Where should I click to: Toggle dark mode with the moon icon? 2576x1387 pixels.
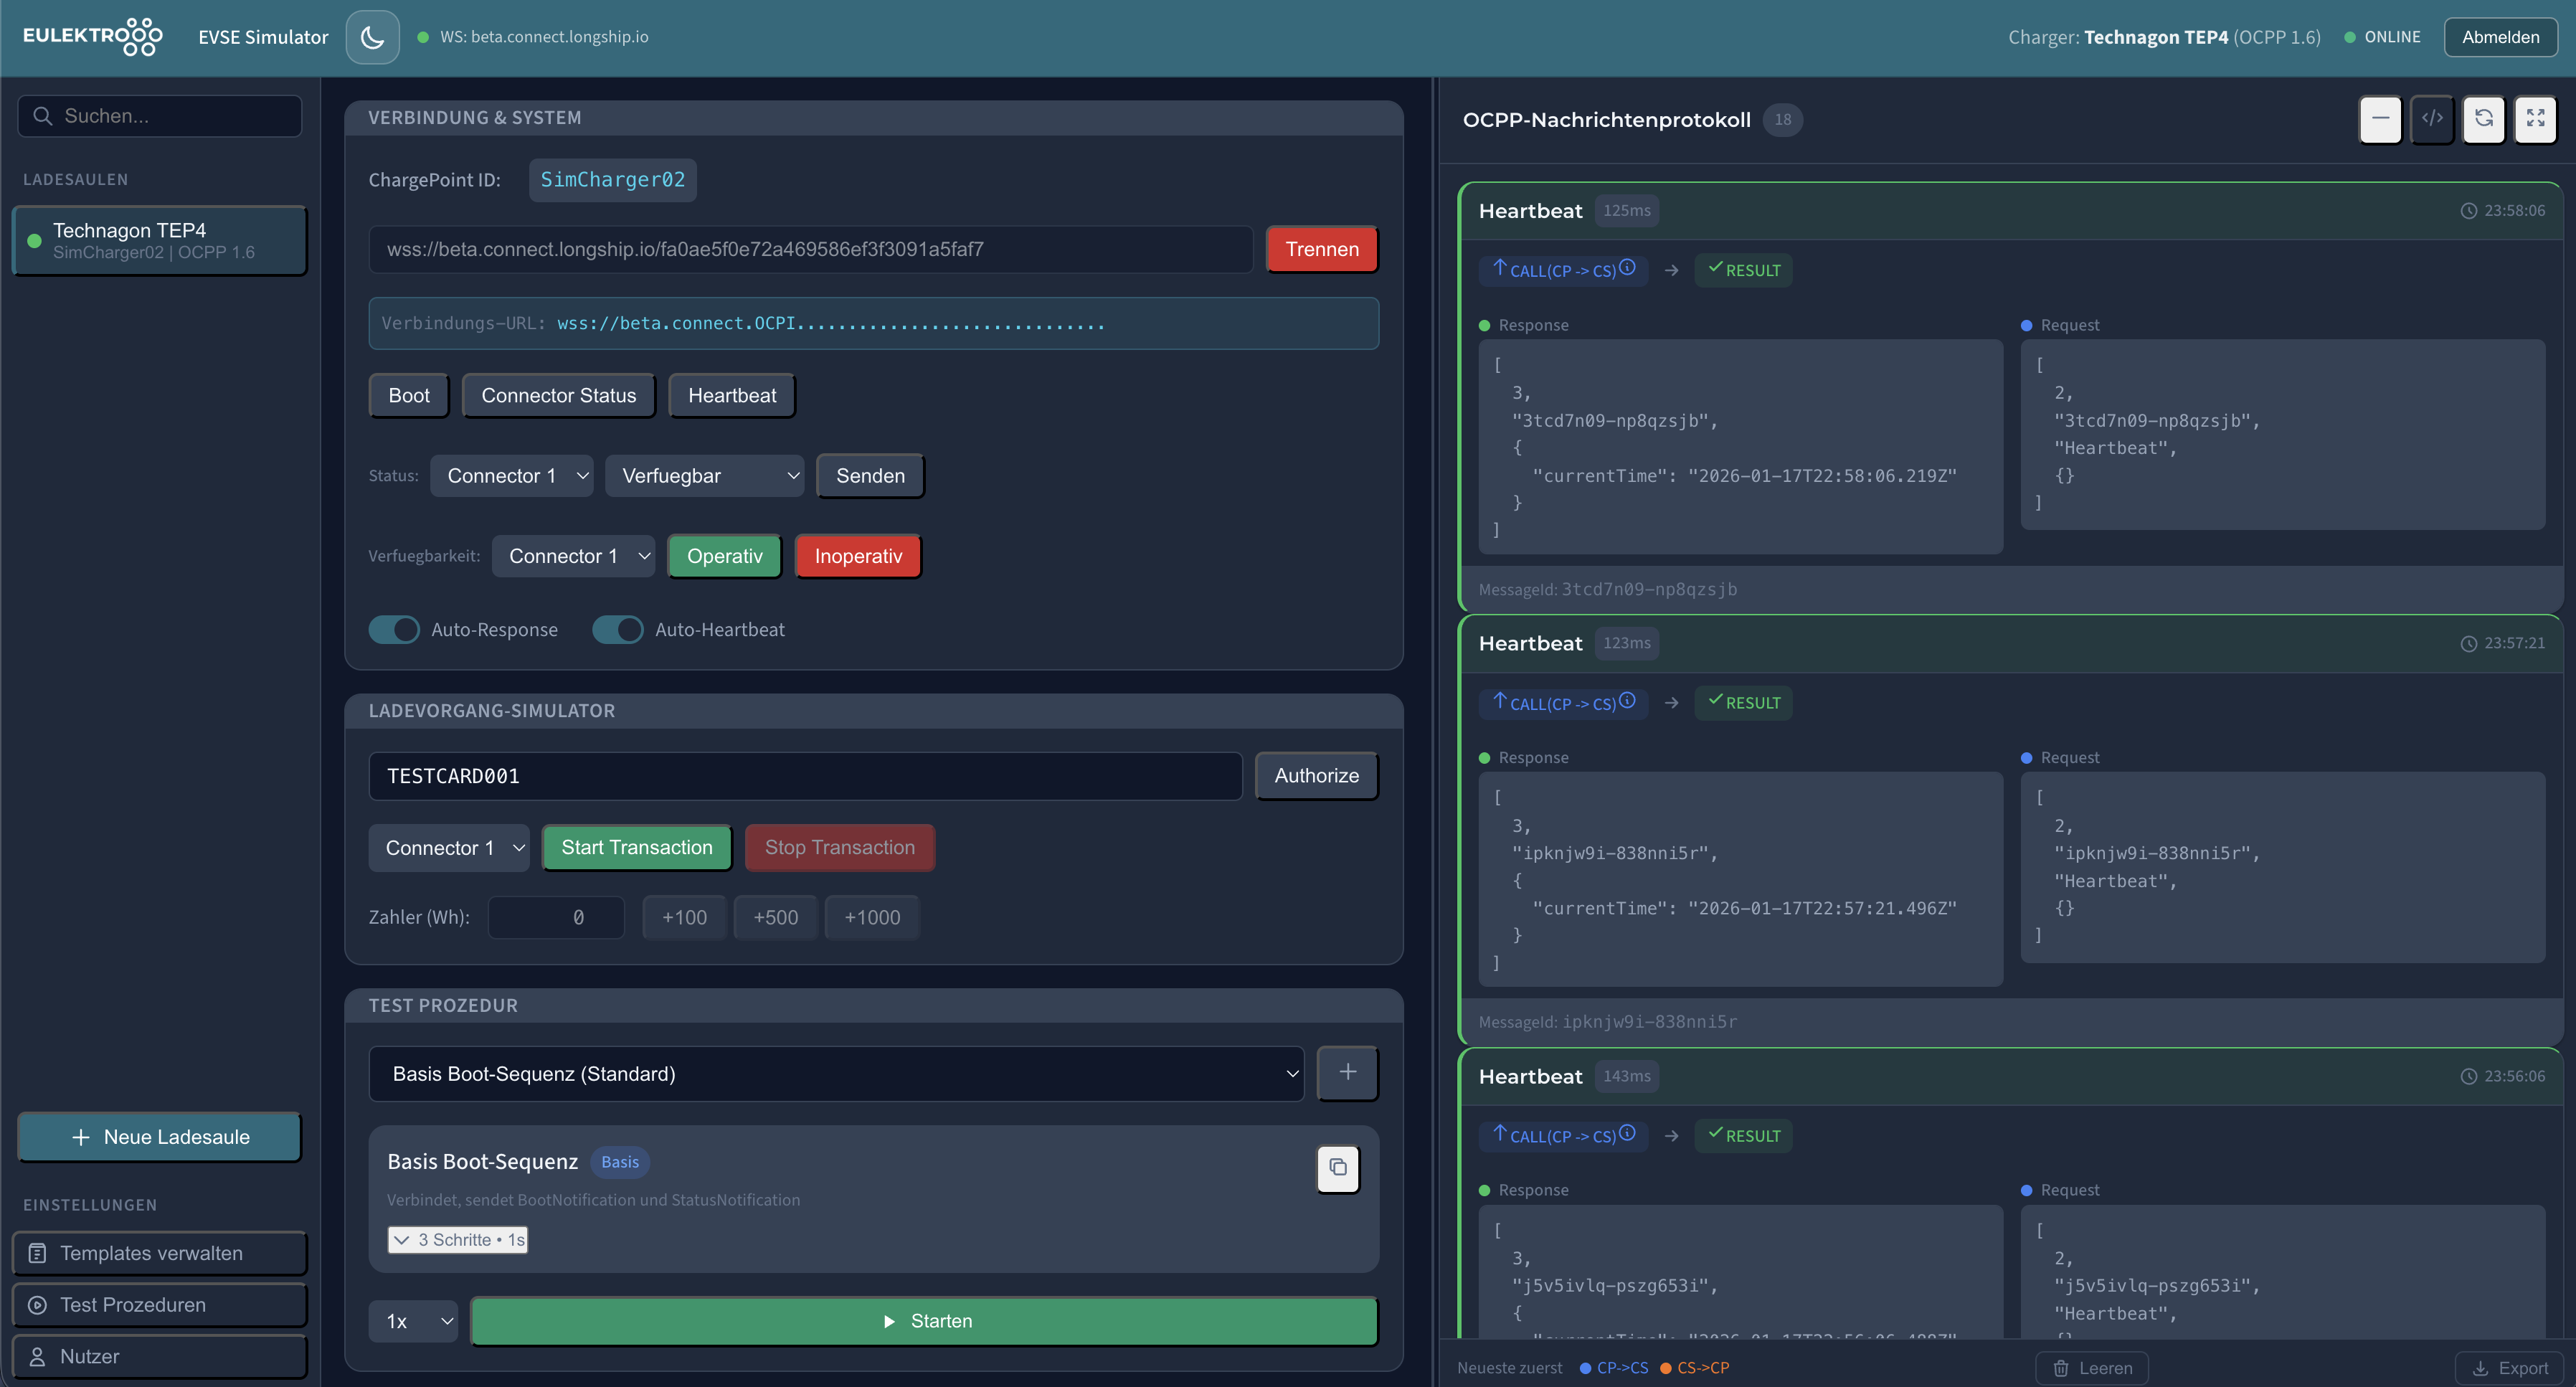[372, 37]
